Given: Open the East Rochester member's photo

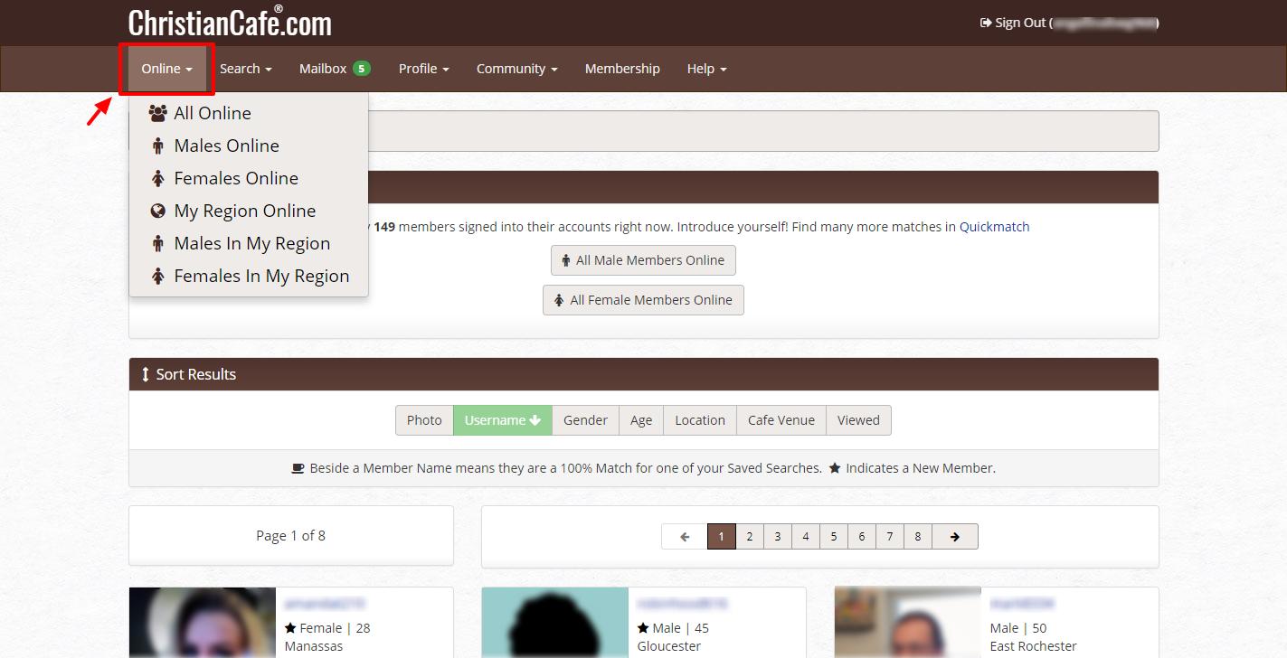Looking at the screenshot, I should [x=908, y=623].
